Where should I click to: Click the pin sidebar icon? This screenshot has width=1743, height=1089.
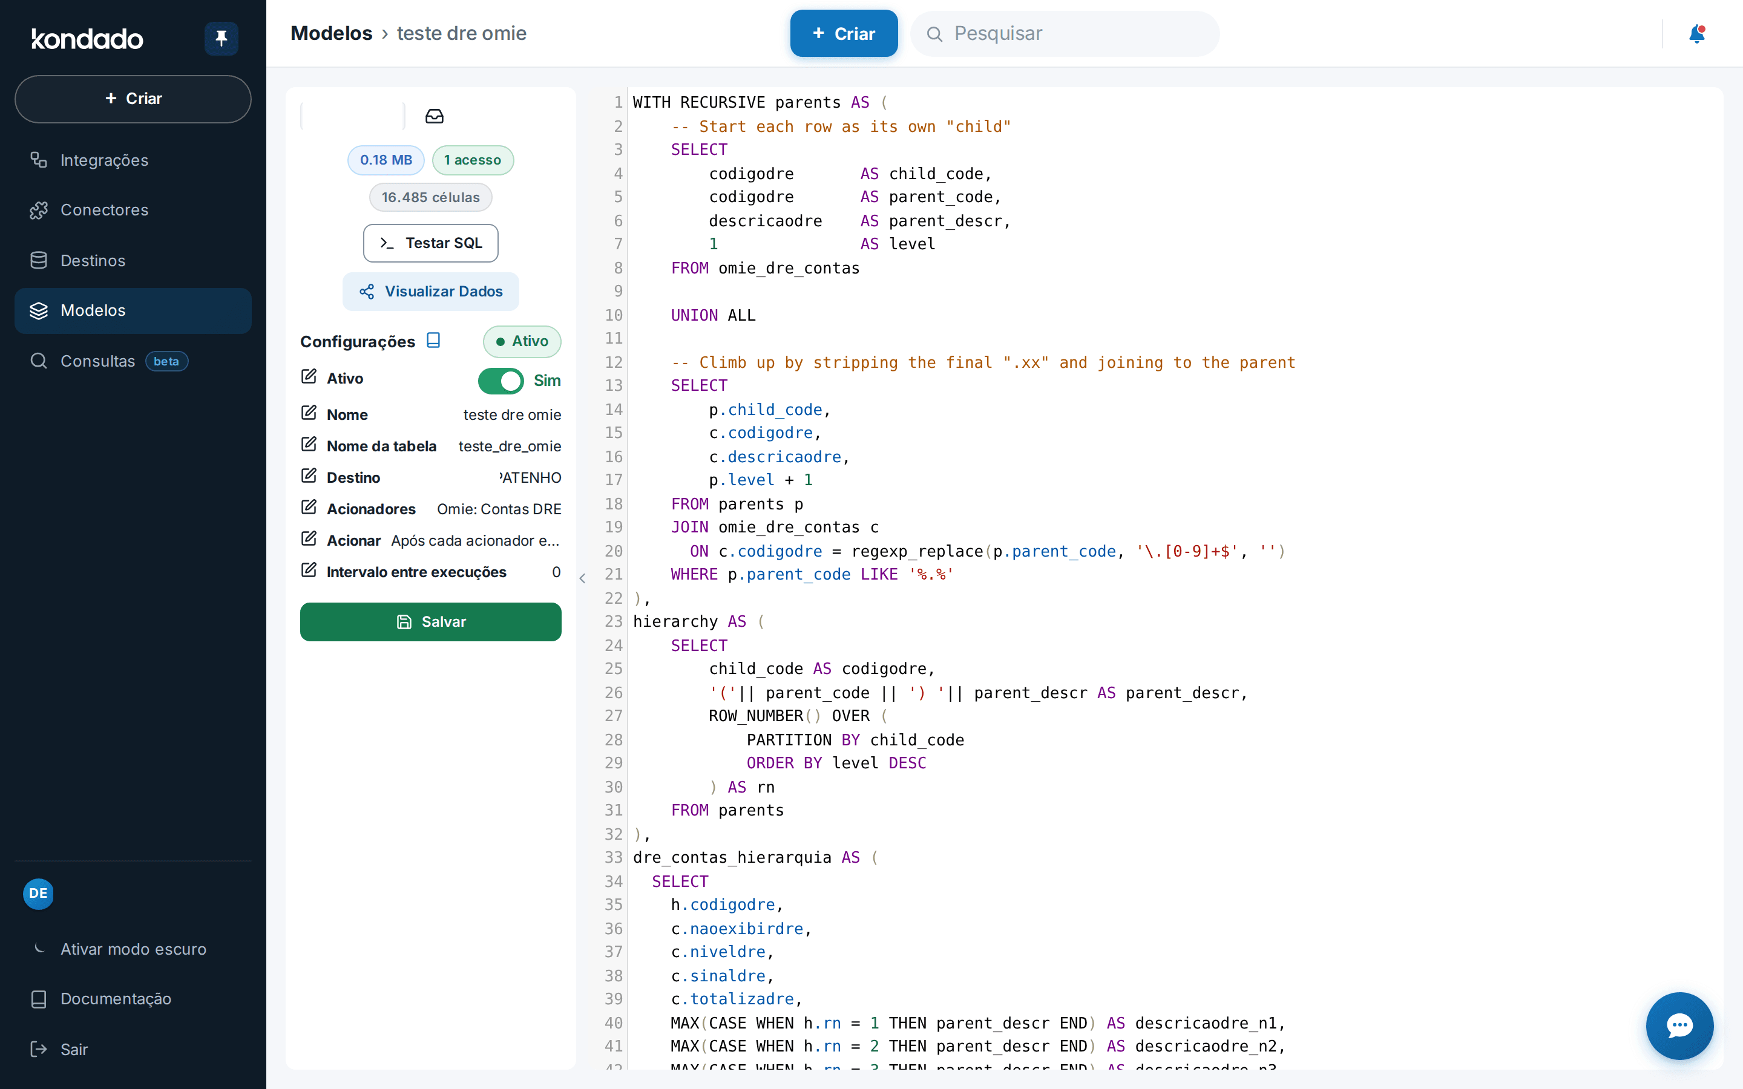tap(221, 38)
